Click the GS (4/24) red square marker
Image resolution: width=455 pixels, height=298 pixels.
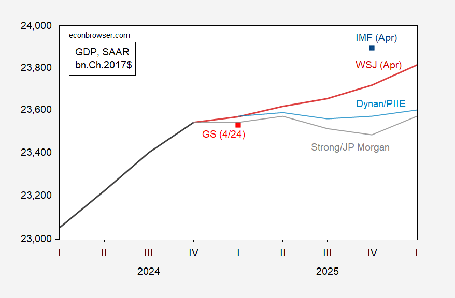click(x=238, y=125)
